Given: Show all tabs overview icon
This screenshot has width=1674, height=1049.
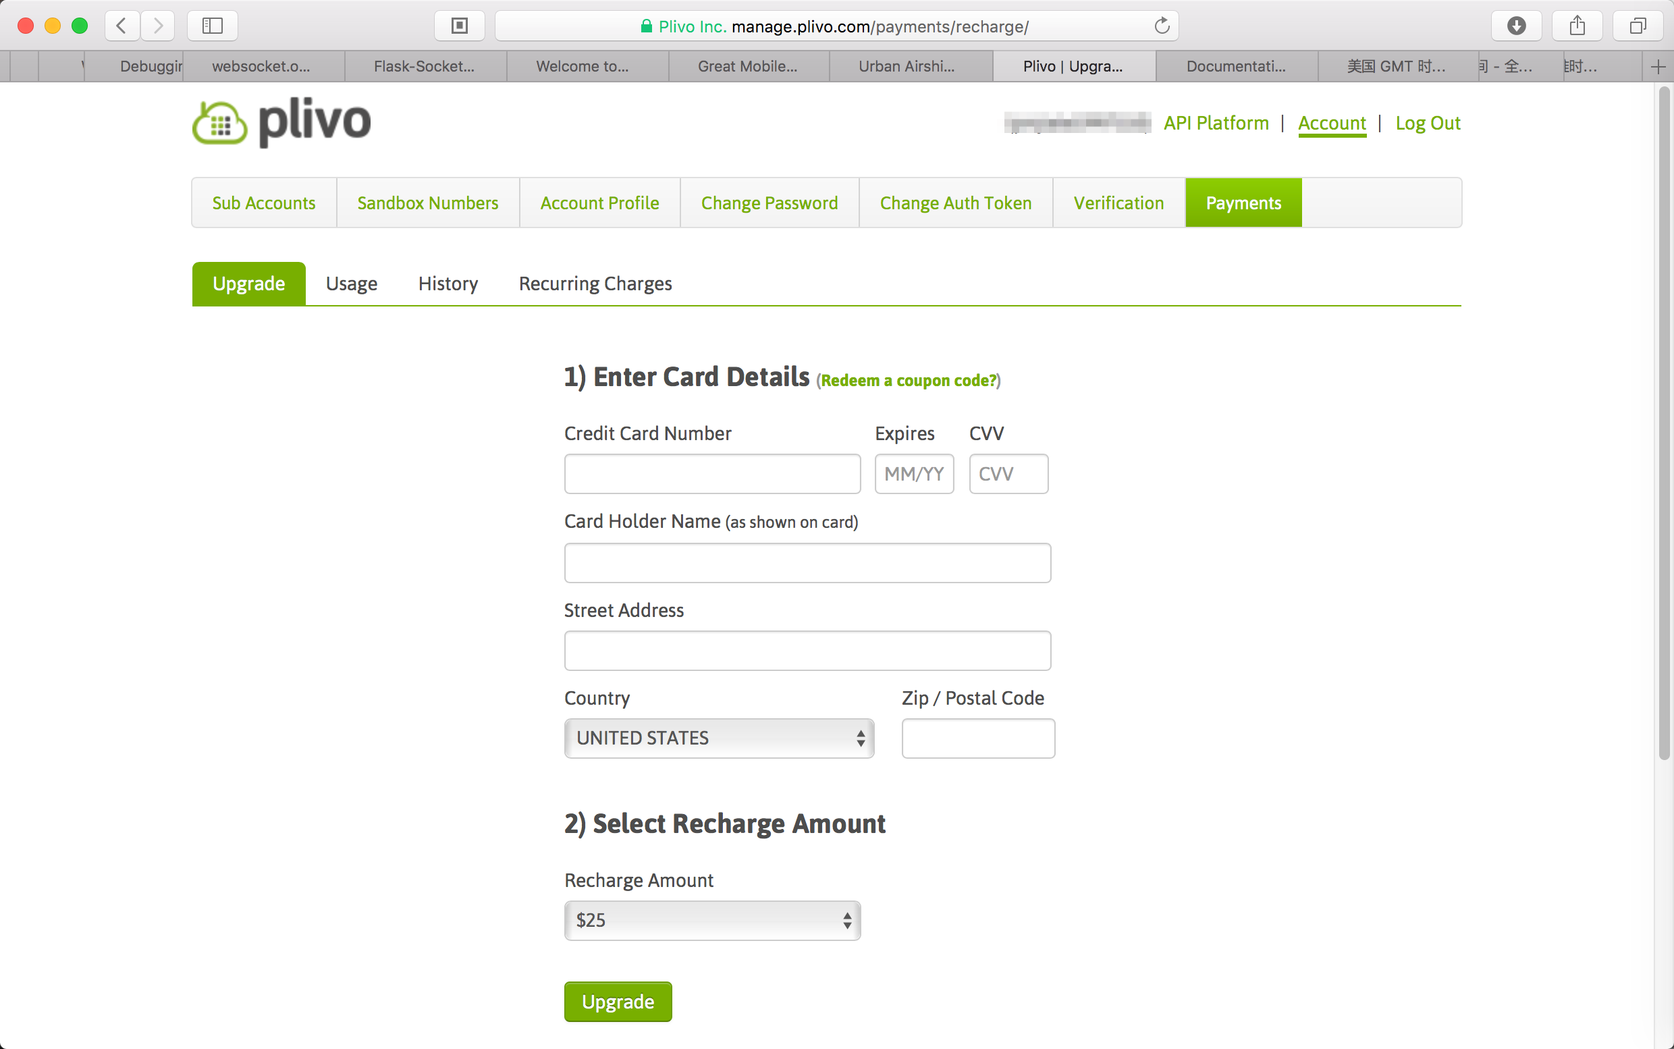Looking at the screenshot, I should (1638, 26).
